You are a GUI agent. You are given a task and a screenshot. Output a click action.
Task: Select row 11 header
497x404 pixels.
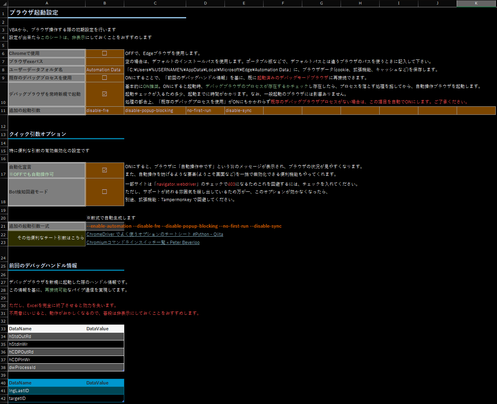[x=4, y=110]
